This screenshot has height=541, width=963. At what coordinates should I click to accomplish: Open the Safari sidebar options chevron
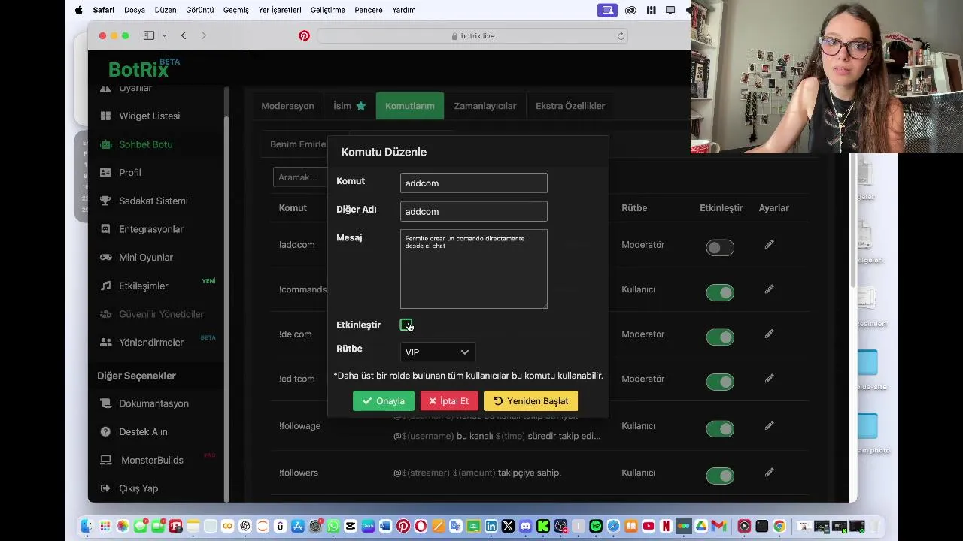click(x=164, y=35)
